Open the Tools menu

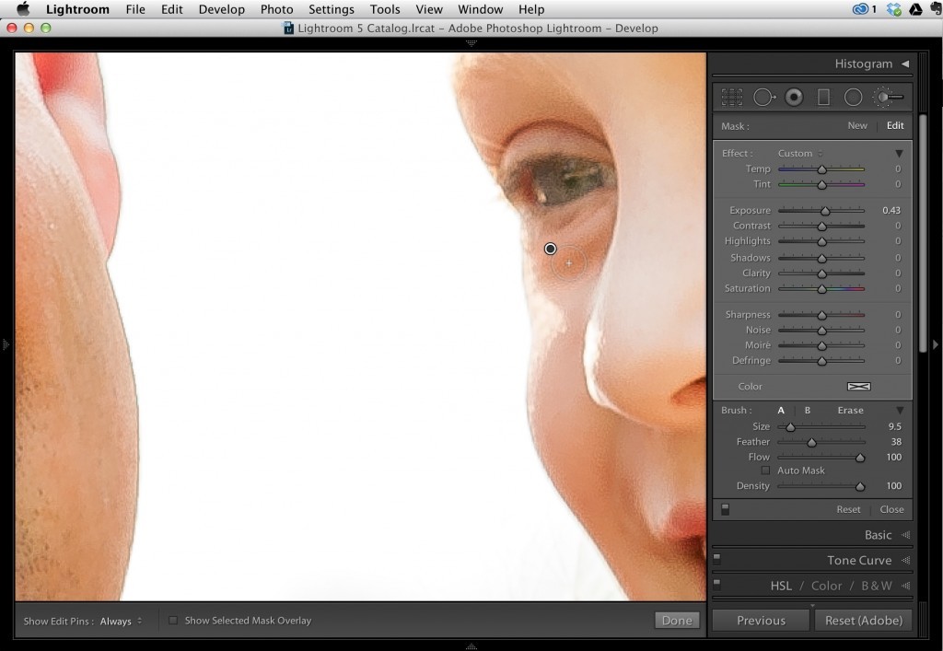(385, 9)
